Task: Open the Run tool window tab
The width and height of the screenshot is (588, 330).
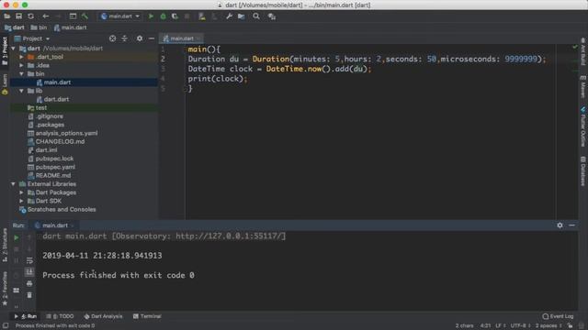Action: (x=26, y=316)
